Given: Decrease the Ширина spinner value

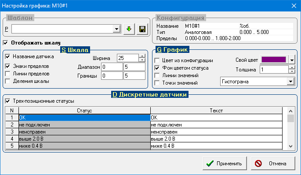Looking at the screenshot, I should pos(142,60).
